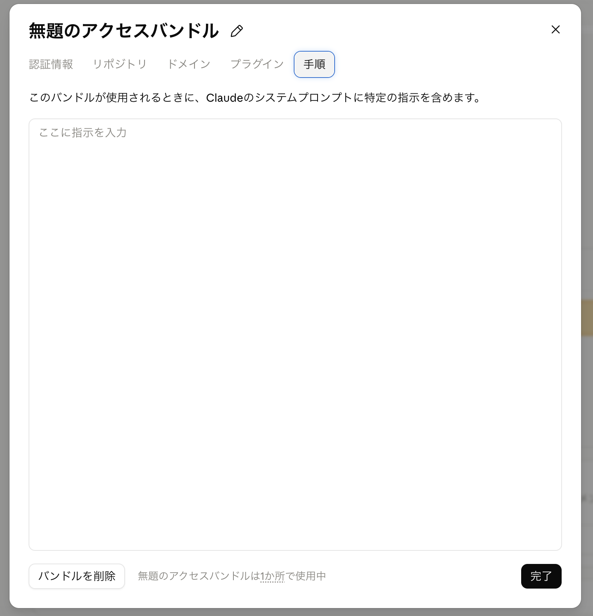Screen dimensions: 593x616
Task: Click the 無題のアクセスバンドル title
Action: point(124,31)
